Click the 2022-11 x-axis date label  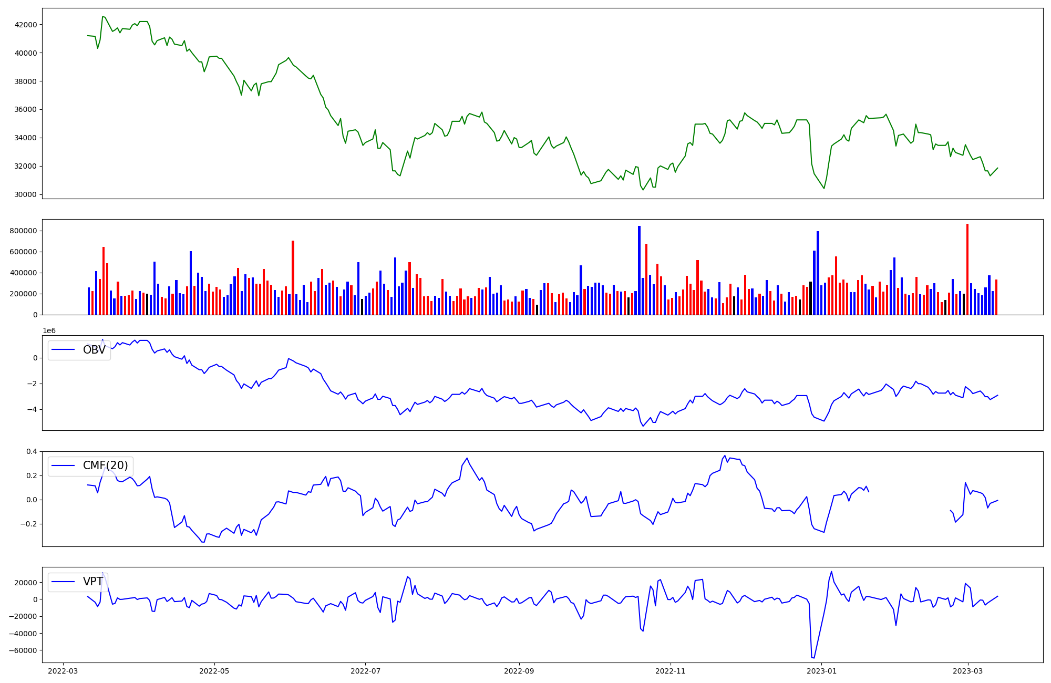(x=671, y=670)
